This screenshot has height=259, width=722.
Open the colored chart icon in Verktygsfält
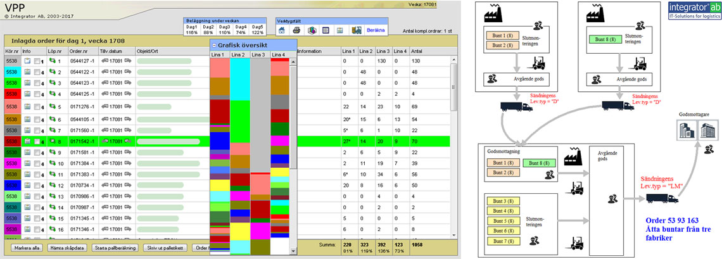(310, 30)
